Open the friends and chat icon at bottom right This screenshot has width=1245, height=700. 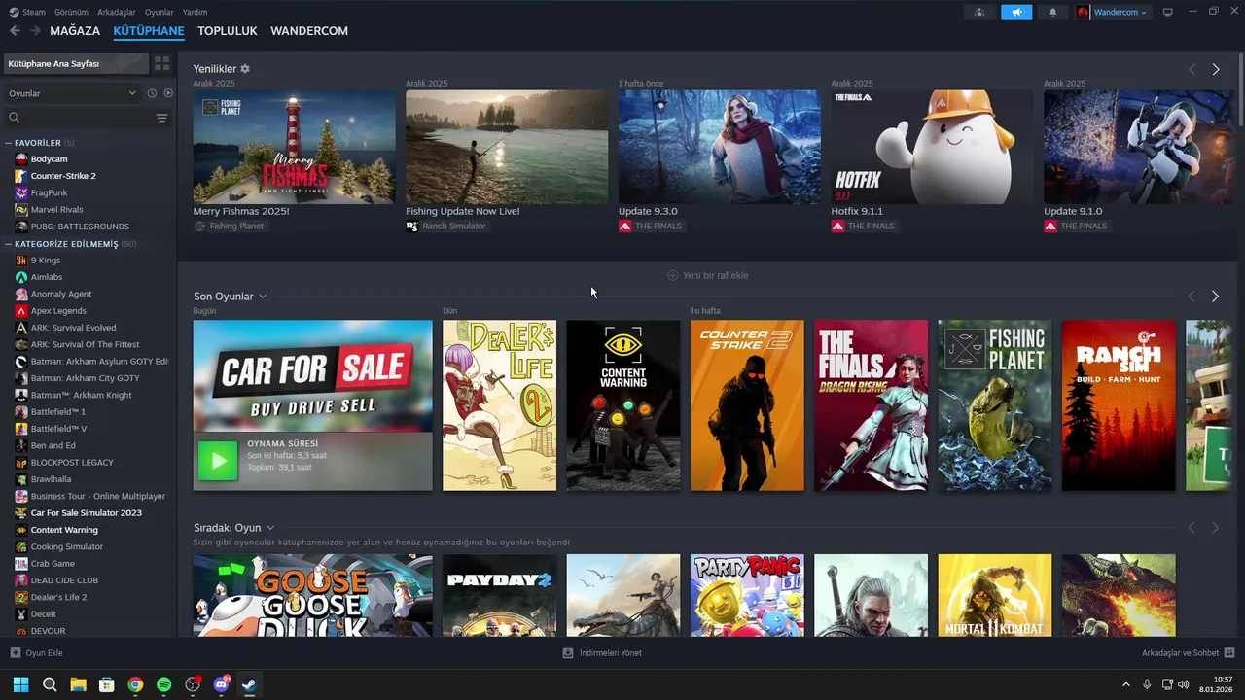click(1229, 653)
